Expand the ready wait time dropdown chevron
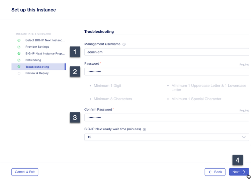251x181 pixels. coord(243,137)
